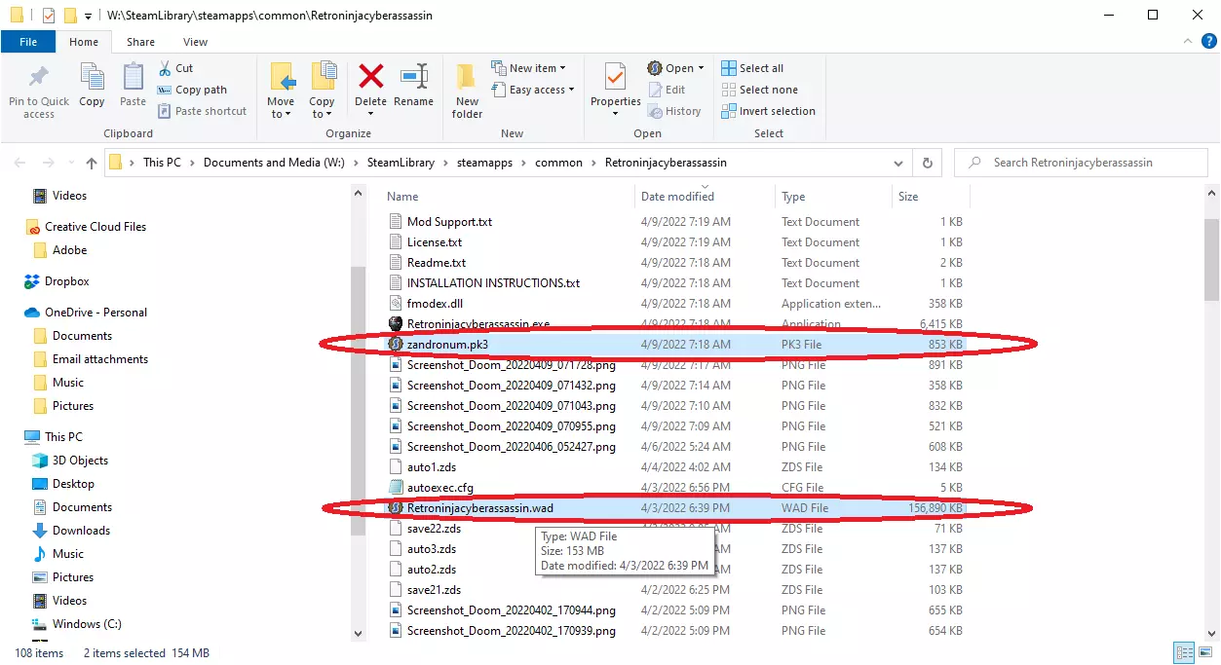
Task: Click Copy path in Clipboard group
Action: pos(192,90)
